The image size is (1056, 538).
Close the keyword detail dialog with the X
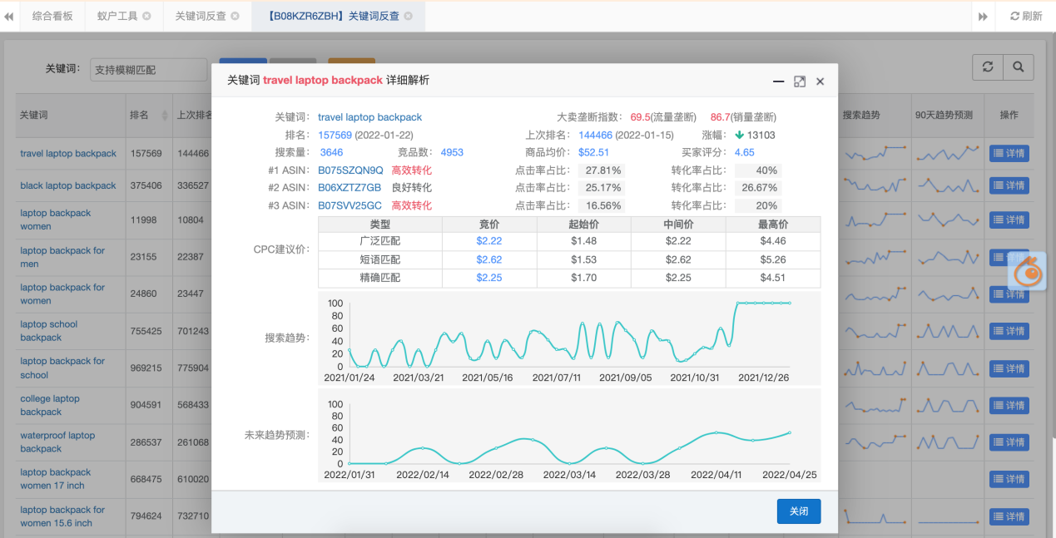coord(820,81)
